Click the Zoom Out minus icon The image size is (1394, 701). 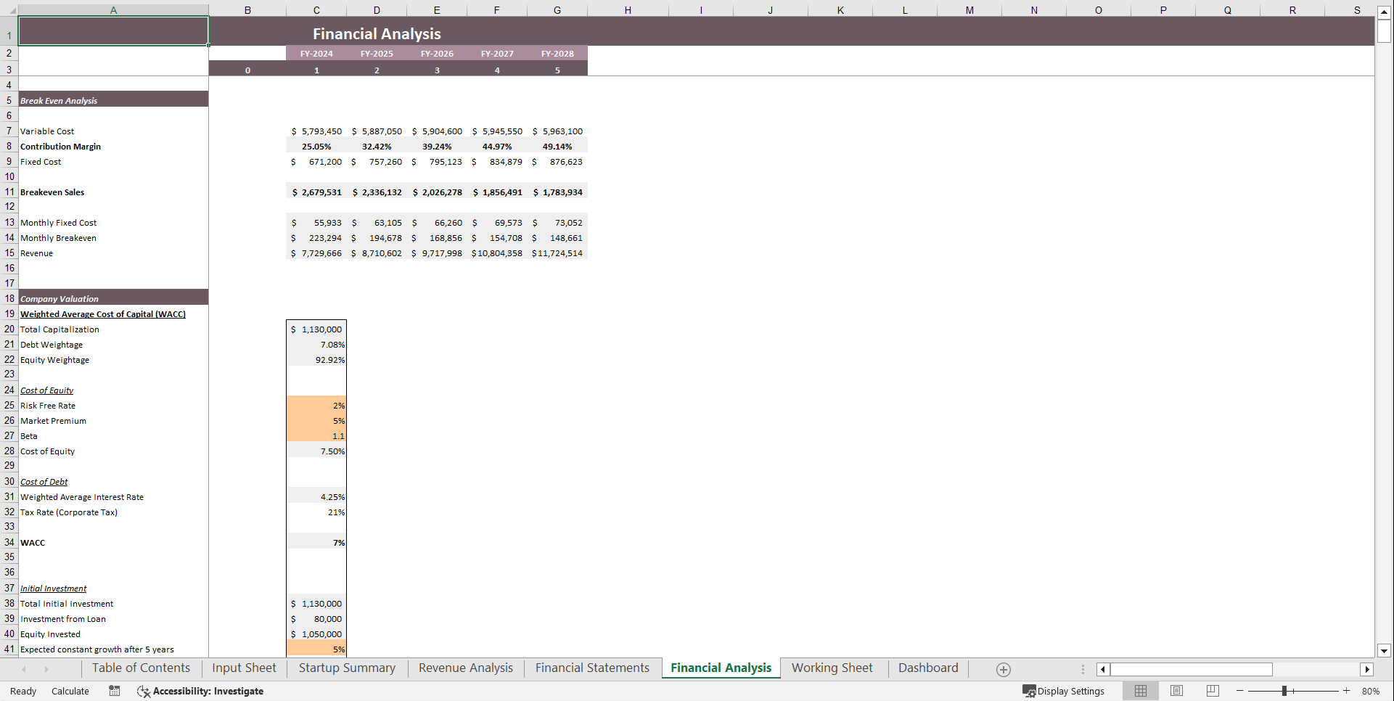1240,691
